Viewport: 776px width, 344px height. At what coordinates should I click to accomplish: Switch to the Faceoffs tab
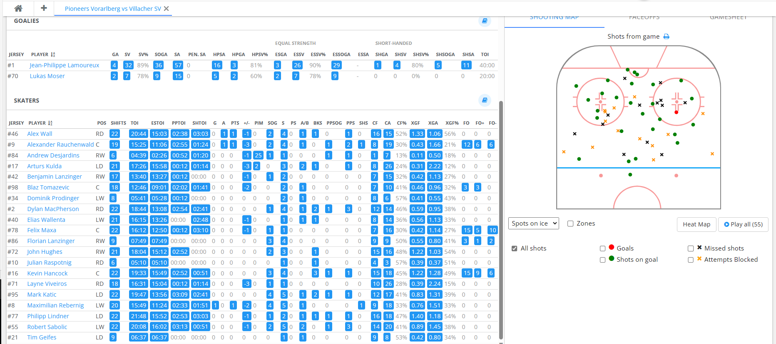click(x=644, y=18)
